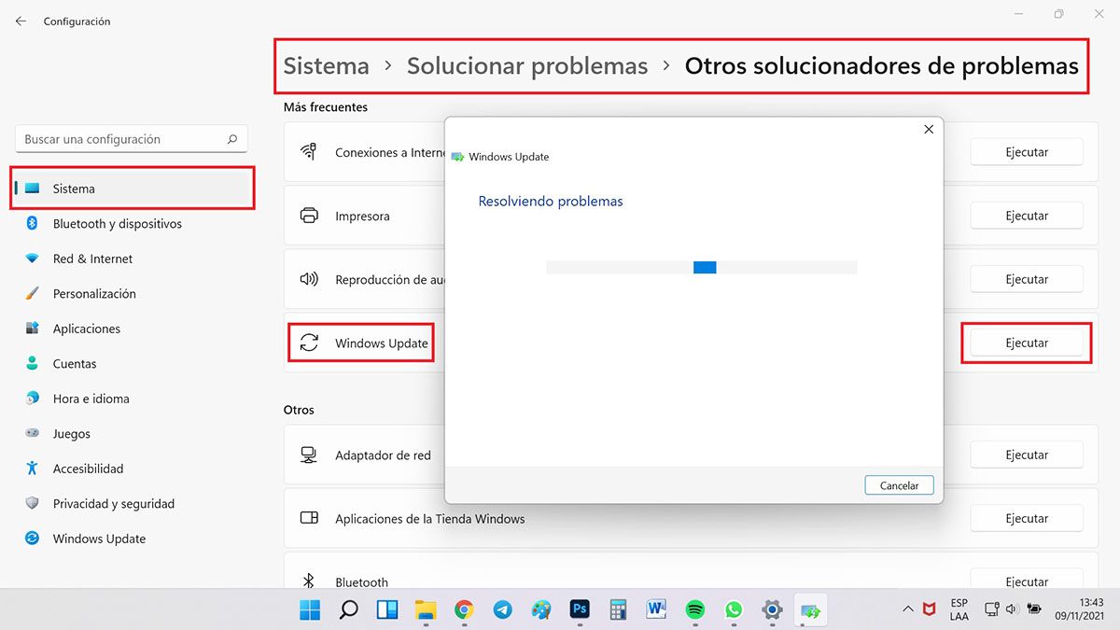The height and width of the screenshot is (630, 1120).
Task: Click the Resolviendo problemas progress bar
Action: [x=702, y=268]
